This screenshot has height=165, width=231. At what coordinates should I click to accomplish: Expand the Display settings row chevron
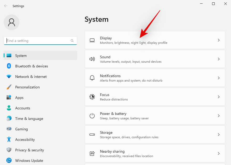point(219,40)
